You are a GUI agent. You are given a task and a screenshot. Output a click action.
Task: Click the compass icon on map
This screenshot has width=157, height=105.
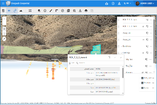click(4, 38)
